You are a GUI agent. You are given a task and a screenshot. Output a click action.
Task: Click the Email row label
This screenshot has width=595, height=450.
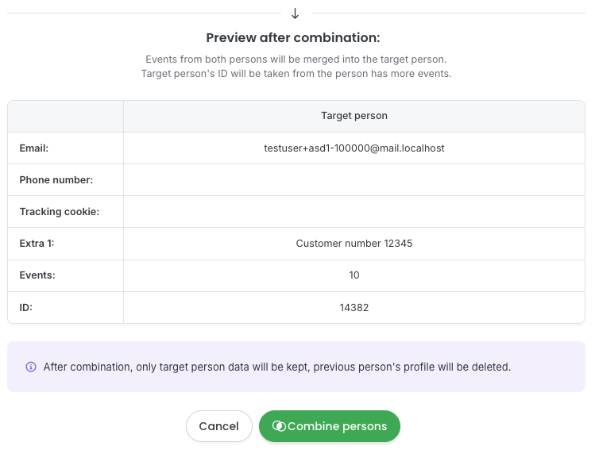35,148
